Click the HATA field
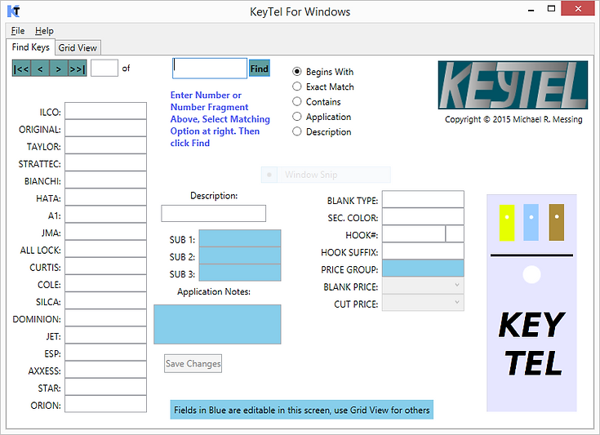Image resolution: width=600 pixels, height=435 pixels. pyautogui.click(x=105, y=197)
